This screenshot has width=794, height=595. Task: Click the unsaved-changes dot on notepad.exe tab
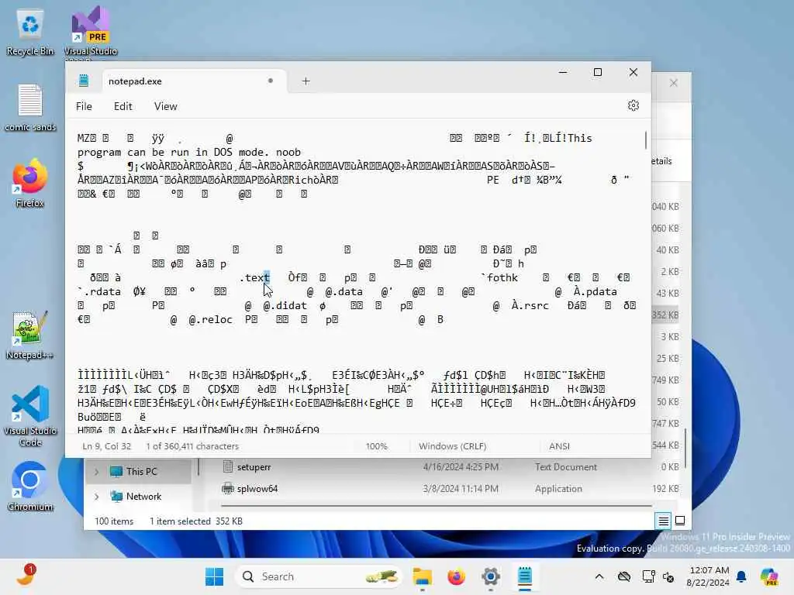point(271,81)
